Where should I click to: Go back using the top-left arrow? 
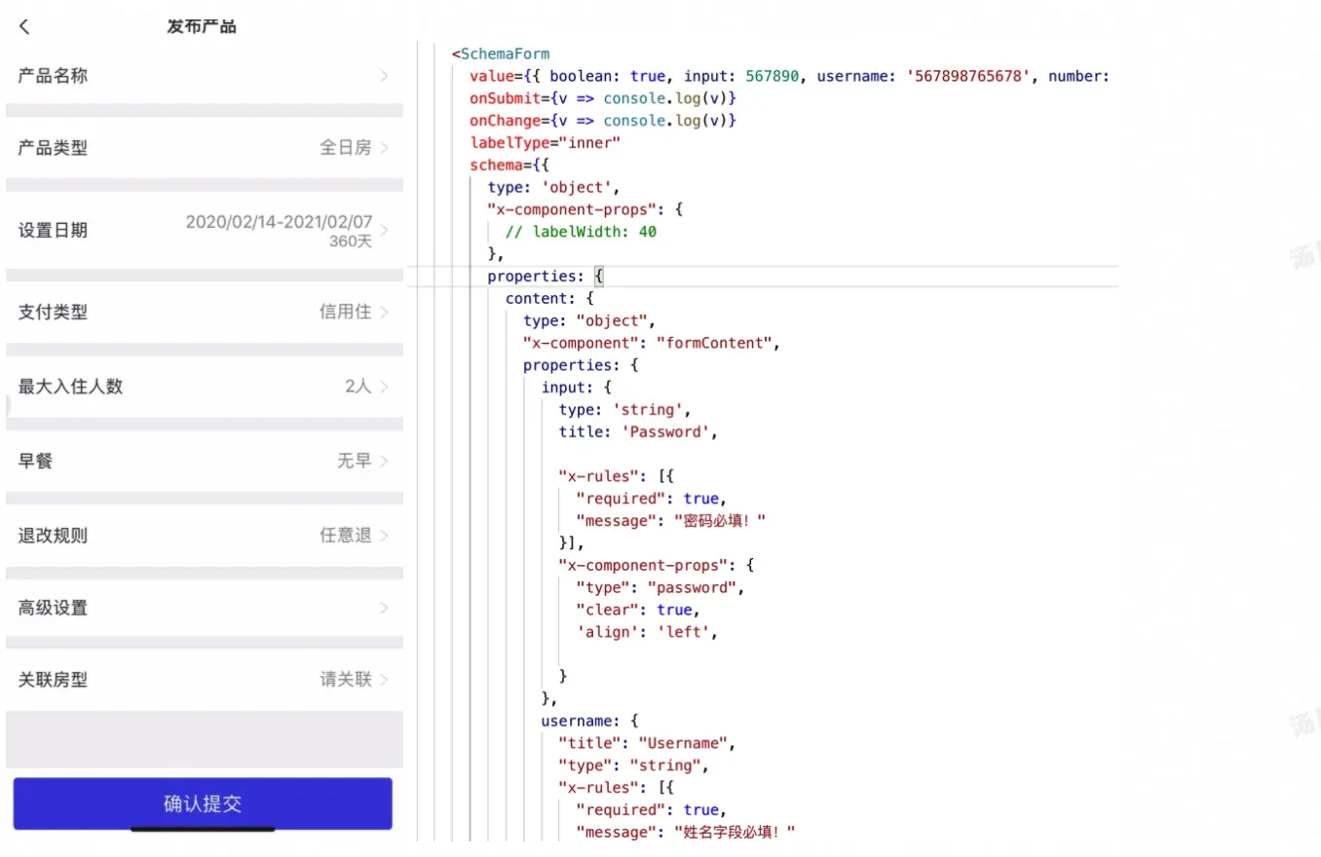coord(24,27)
